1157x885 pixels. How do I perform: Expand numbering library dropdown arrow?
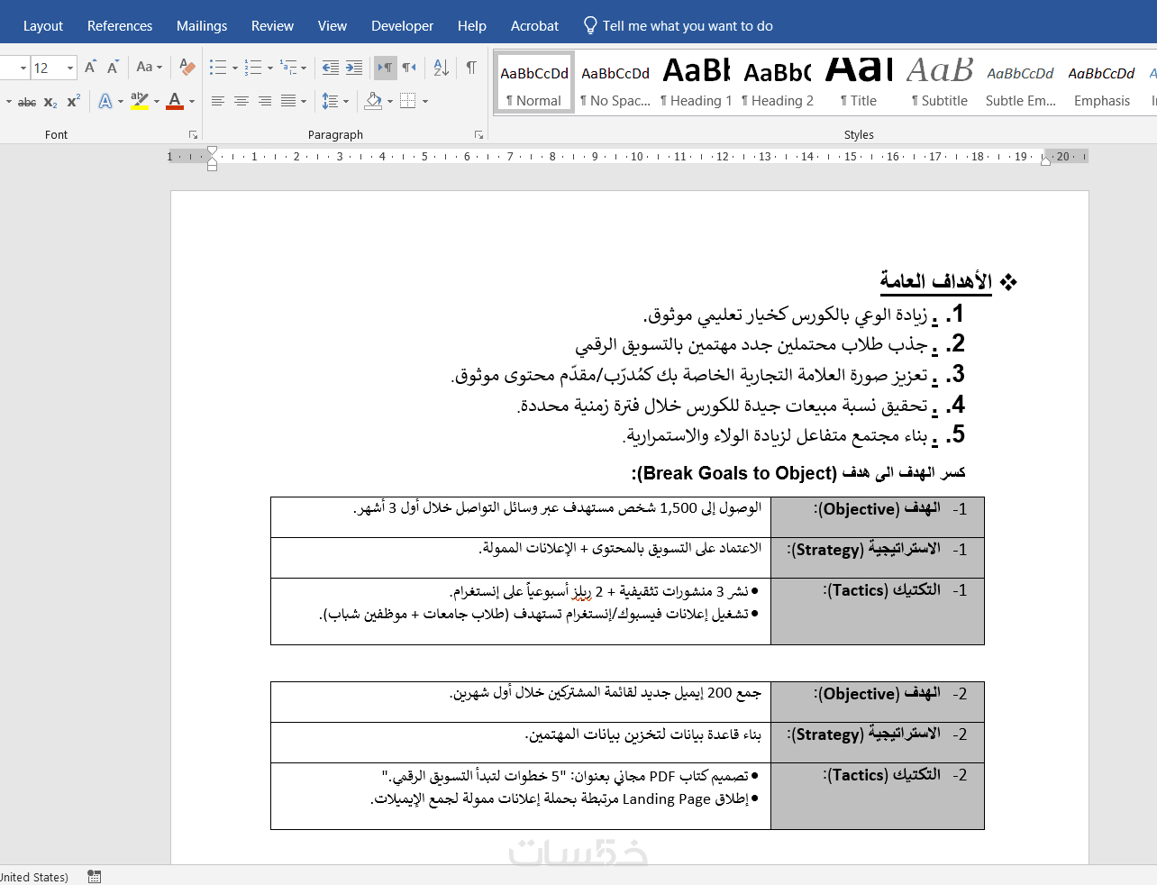point(270,68)
